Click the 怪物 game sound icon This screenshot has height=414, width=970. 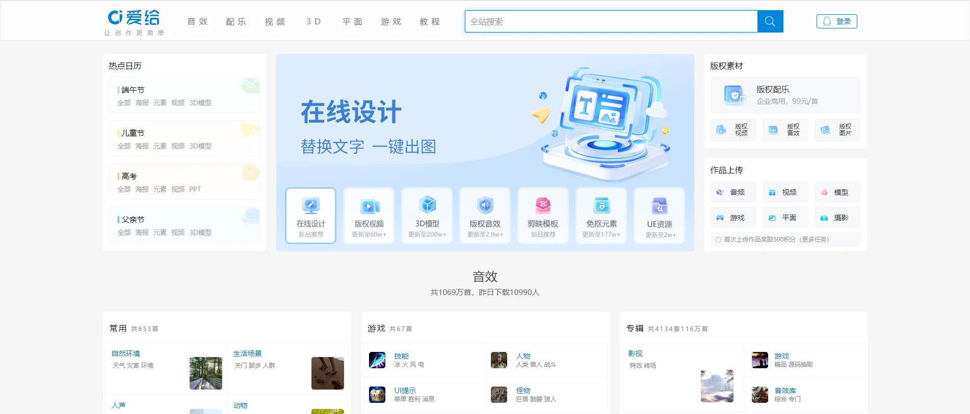pyautogui.click(x=499, y=395)
